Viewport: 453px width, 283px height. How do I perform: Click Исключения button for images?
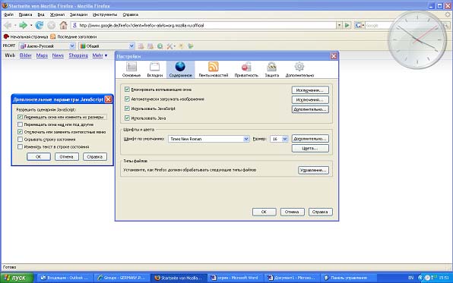coord(310,100)
